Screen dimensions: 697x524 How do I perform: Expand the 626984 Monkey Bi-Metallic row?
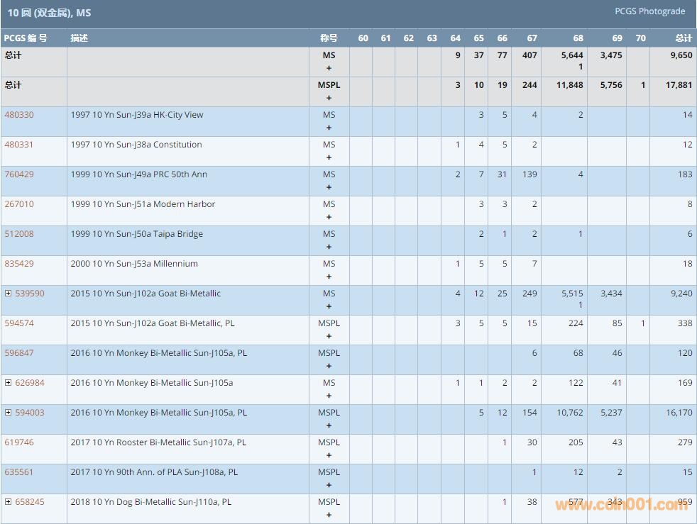pyautogui.click(x=9, y=383)
